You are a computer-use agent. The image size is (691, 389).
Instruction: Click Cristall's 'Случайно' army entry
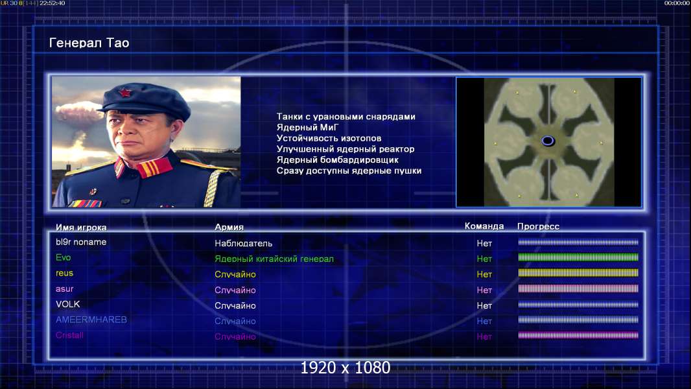(235, 336)
